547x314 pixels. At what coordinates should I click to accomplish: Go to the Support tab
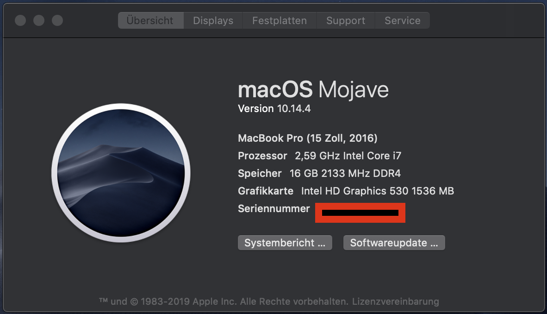(x=346, y=21)
